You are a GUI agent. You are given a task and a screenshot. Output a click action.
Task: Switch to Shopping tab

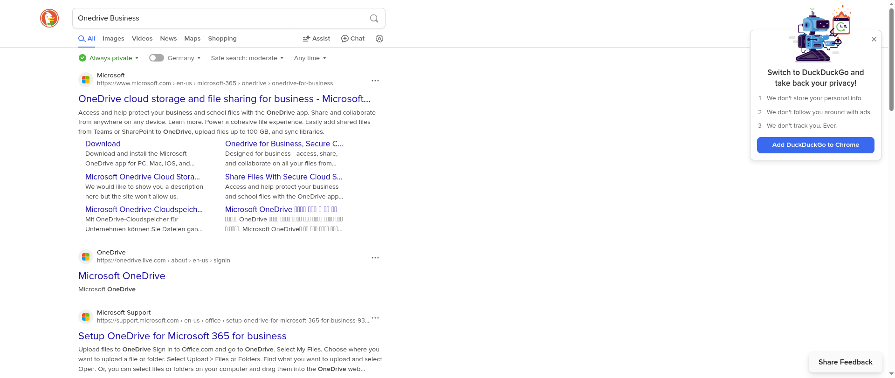point(222,39)
